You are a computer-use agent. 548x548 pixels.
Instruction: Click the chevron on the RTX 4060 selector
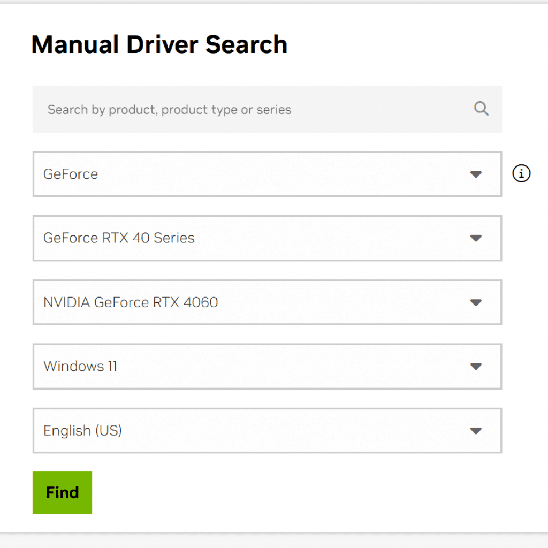pyautogui.click(x=476, y=302)
